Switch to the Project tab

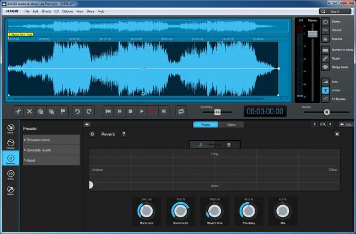pyautogui.click(x=206, y=125)
